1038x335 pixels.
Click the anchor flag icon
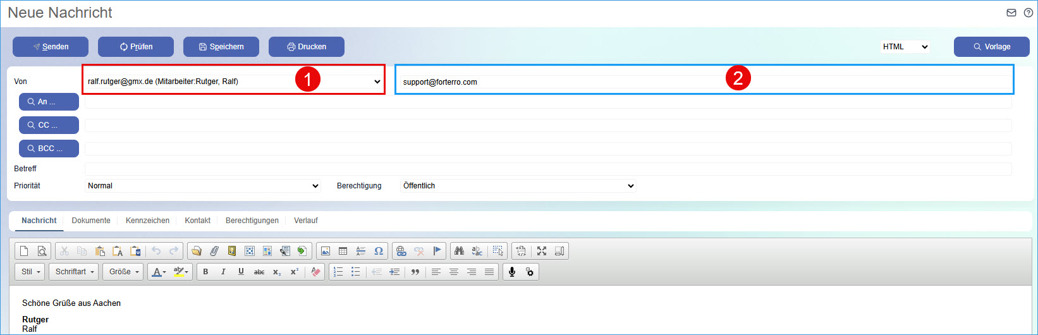[437, 251]
